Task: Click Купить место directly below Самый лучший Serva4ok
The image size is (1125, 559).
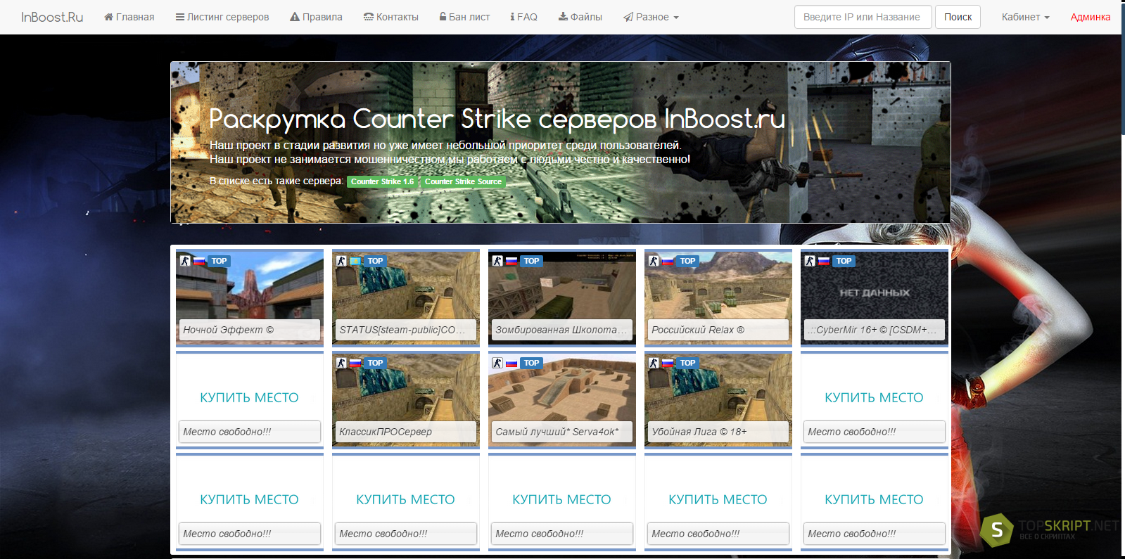Action: 561,500
